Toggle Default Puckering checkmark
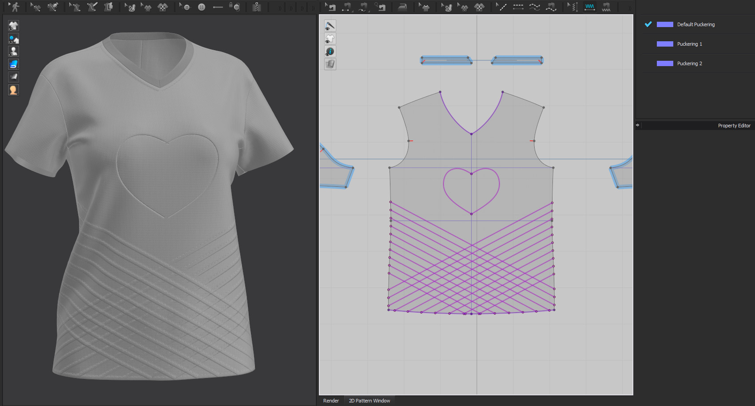The height and width of the screenshot is (406, 755). pos(648,24)
